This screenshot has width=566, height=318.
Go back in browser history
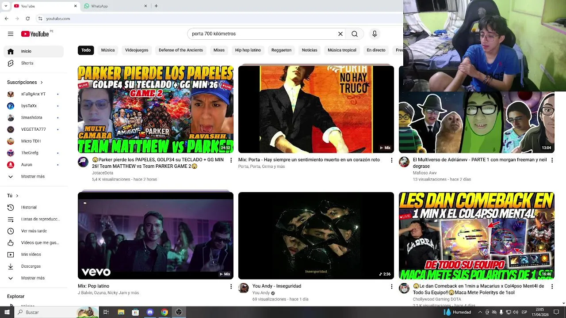click(x=7, y=19)
